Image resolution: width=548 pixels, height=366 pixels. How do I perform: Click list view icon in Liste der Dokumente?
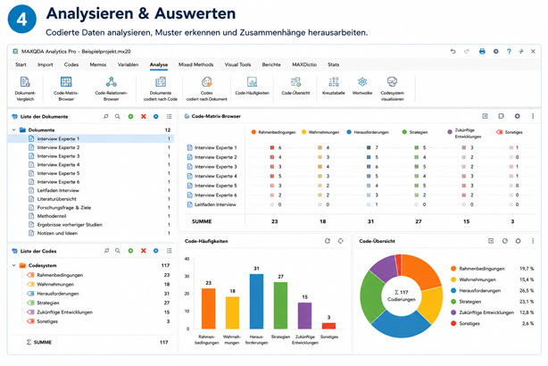[x=170, y=116]
